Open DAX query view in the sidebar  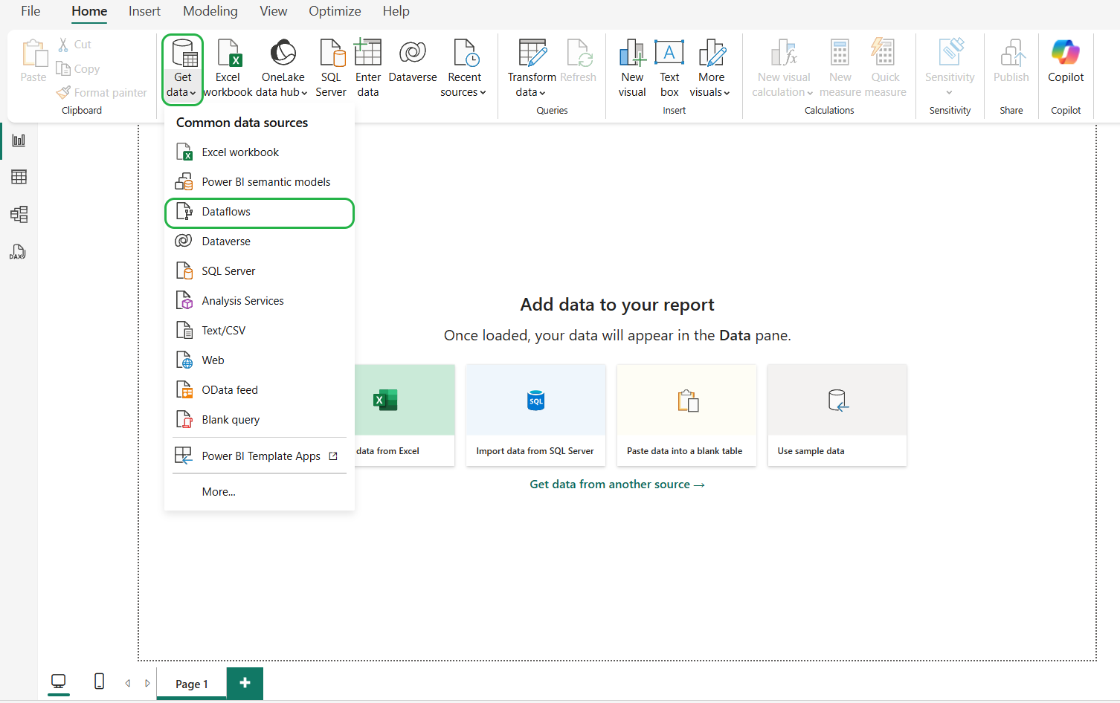[19, 252]
